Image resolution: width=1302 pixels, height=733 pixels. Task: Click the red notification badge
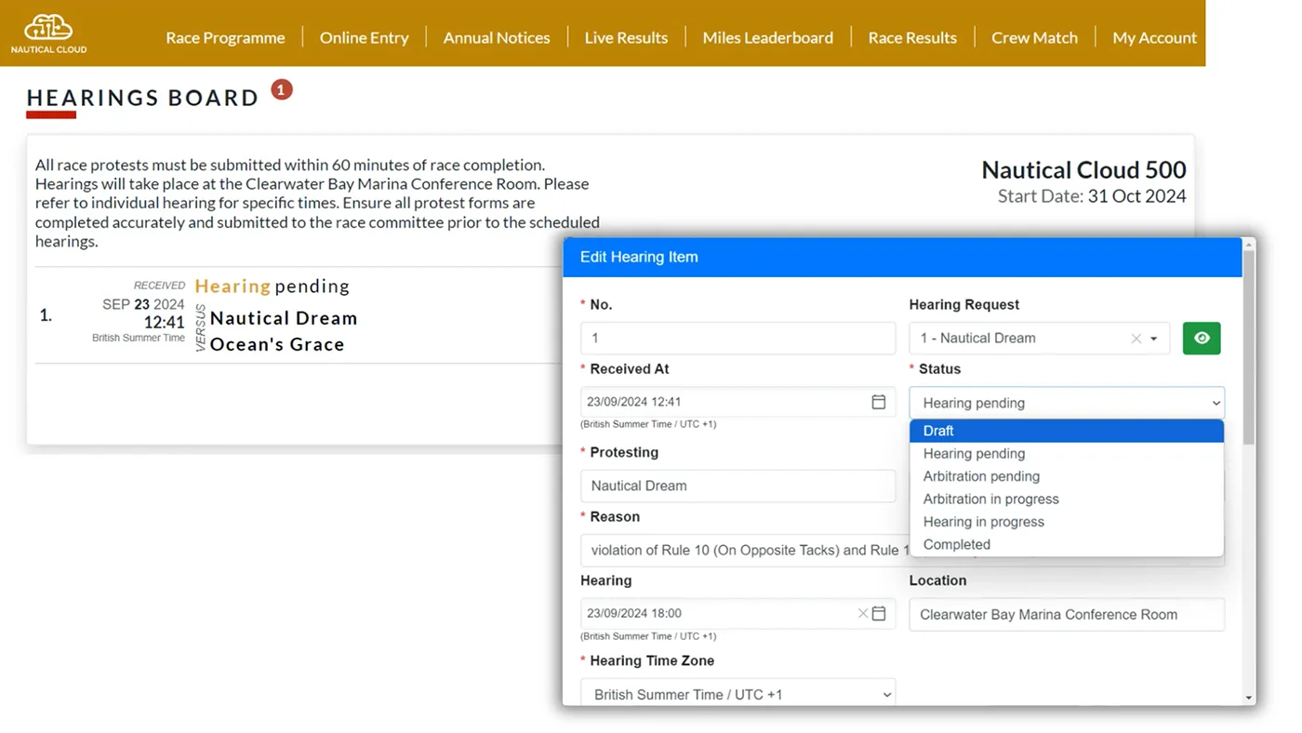tap(282, 89)
